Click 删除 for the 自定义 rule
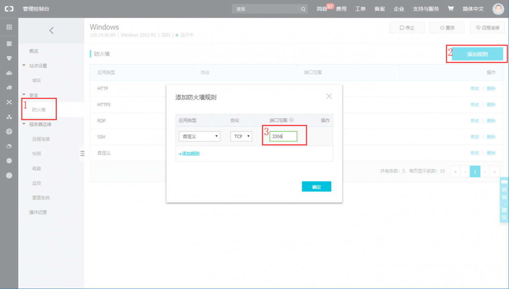This screenshot has width=509, height=289. point(491,153)
